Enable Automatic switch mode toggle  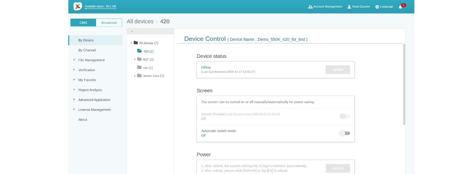344,133
